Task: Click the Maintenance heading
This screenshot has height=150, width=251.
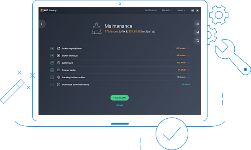Action: coord(118,26)
